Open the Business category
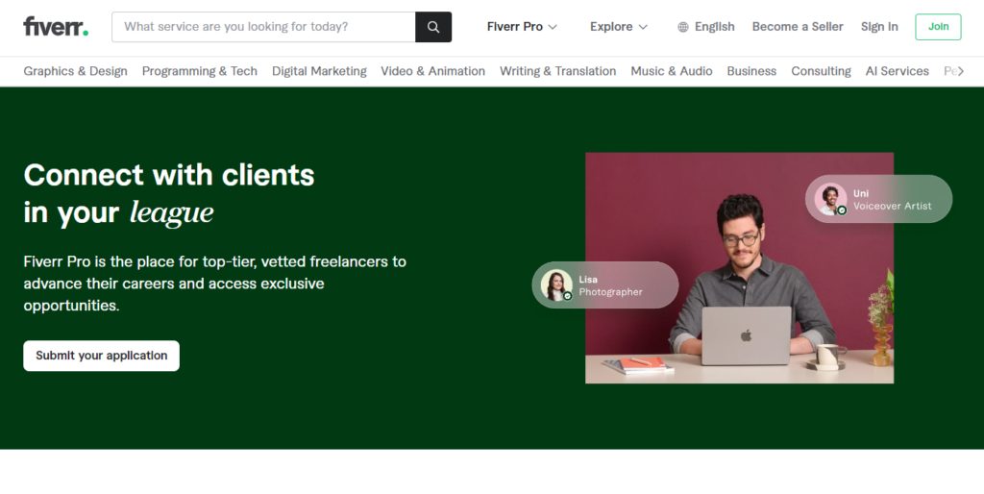The image size is (984, 494). click(x=751, y=71)
